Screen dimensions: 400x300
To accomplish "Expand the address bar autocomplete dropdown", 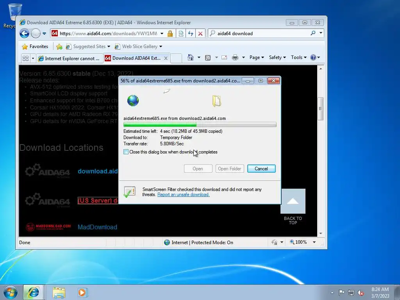I will click(x=162, y=34).
